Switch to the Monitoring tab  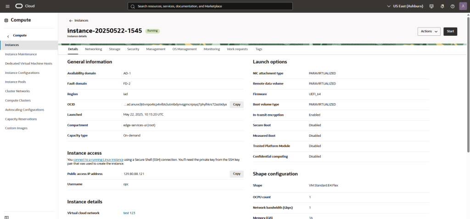pyautogui.click(x=212, y=49)
